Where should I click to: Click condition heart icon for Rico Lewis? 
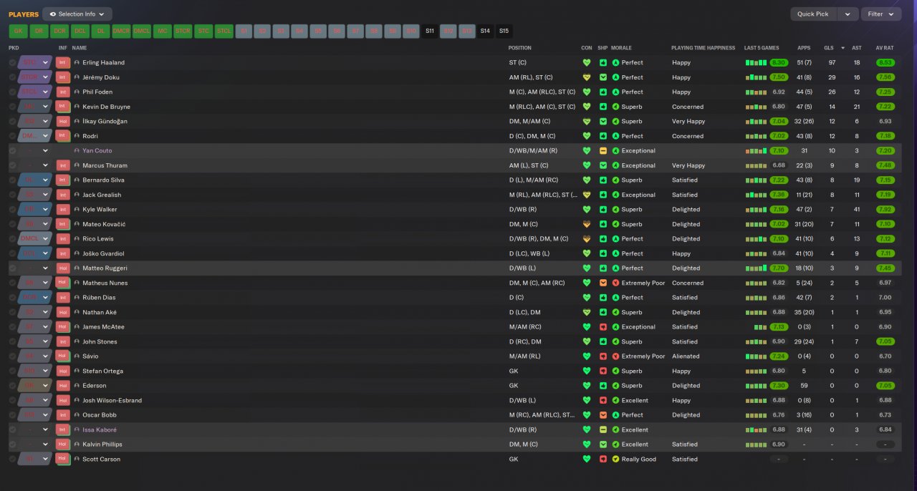(587, 238)
